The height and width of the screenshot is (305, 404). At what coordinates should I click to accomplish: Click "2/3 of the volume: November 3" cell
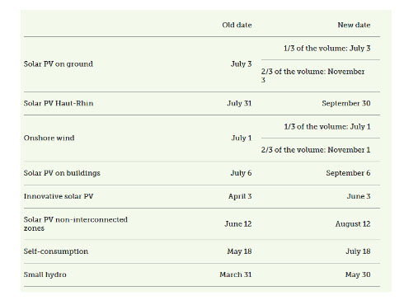tap(312, 76)
